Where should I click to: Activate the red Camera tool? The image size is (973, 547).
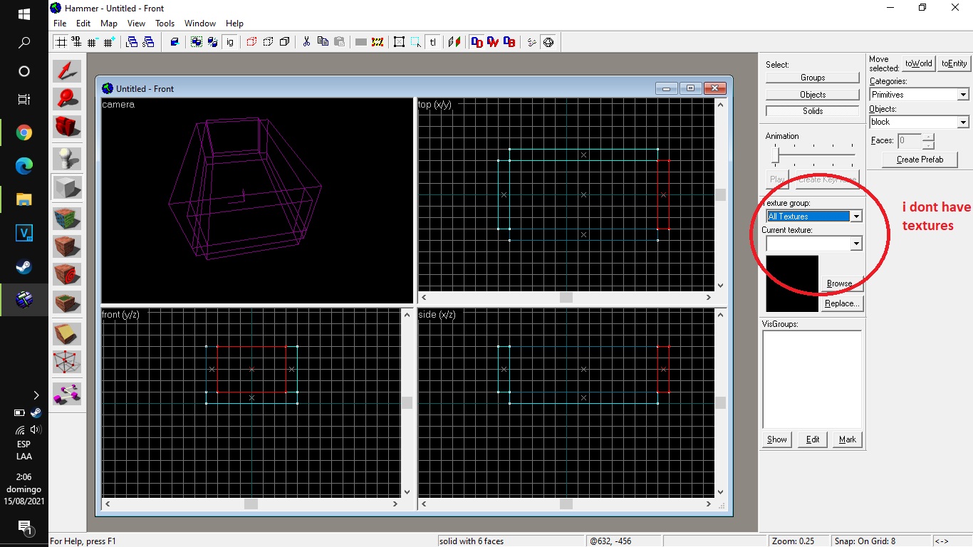[x=67, y=127]
